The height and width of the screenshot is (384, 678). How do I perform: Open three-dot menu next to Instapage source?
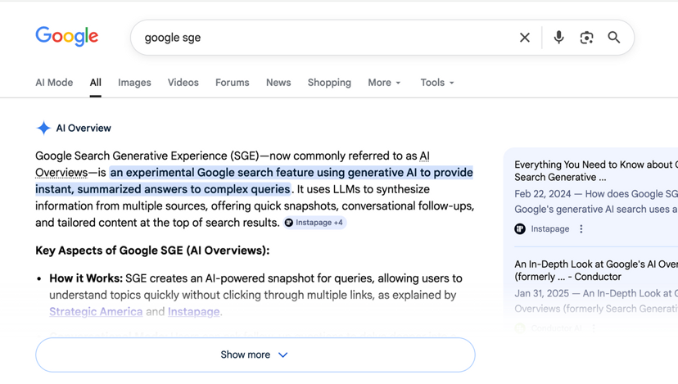coord(581,228)
